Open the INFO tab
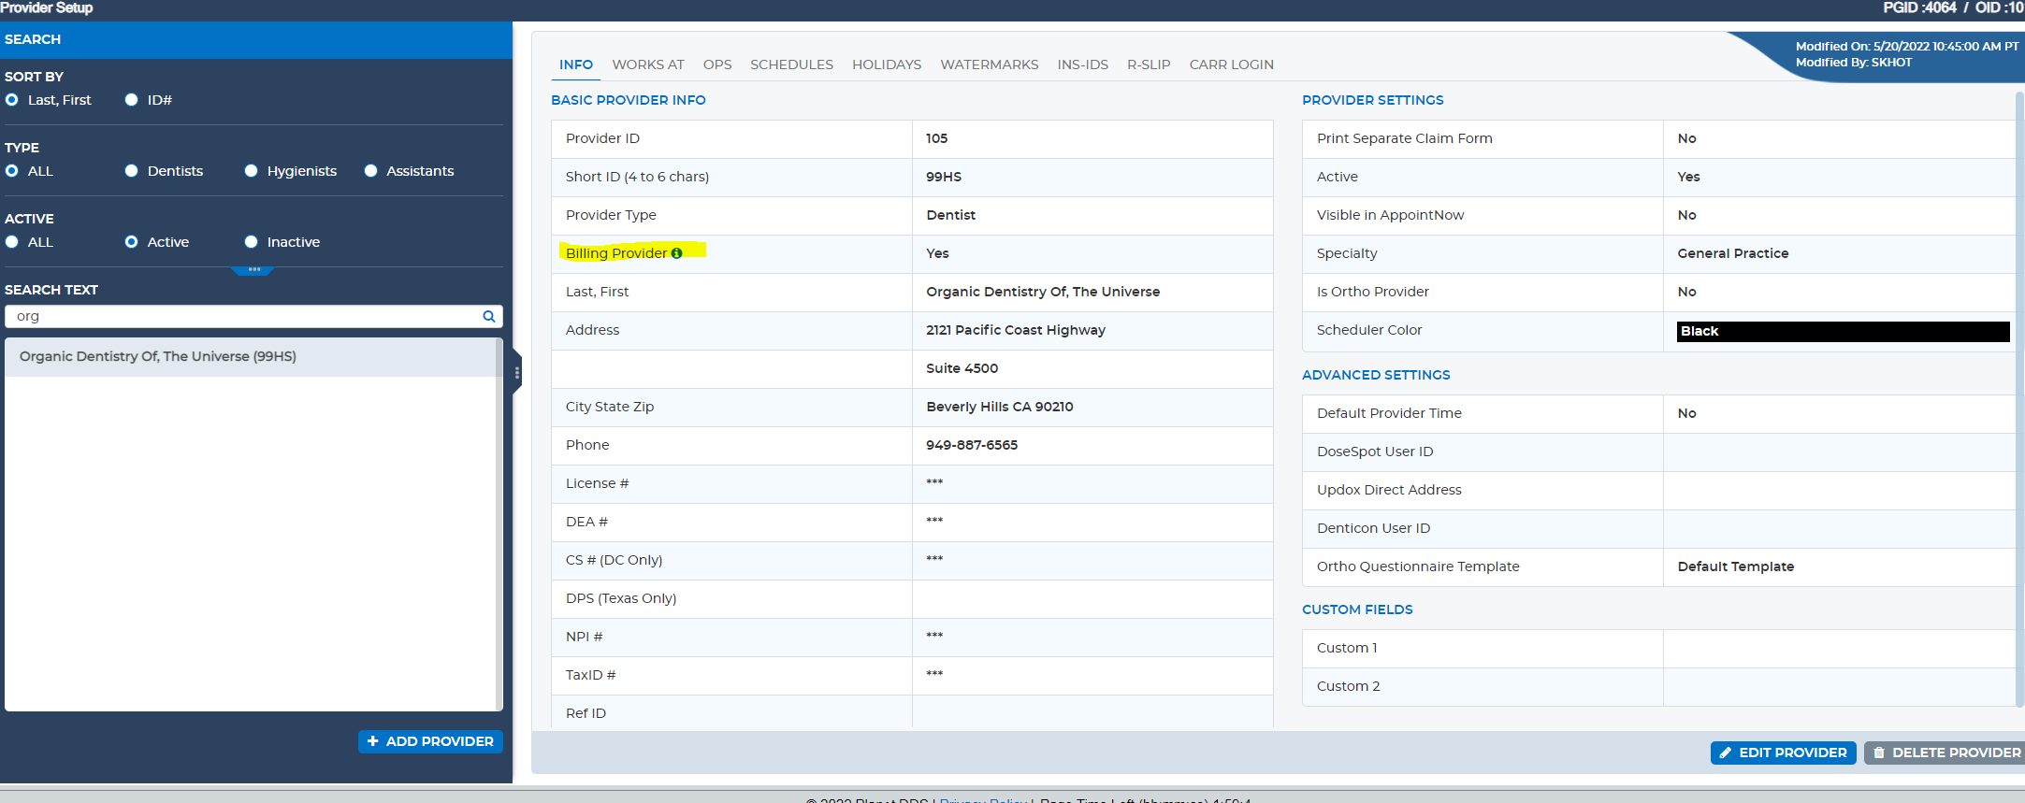 pos(576,65)
